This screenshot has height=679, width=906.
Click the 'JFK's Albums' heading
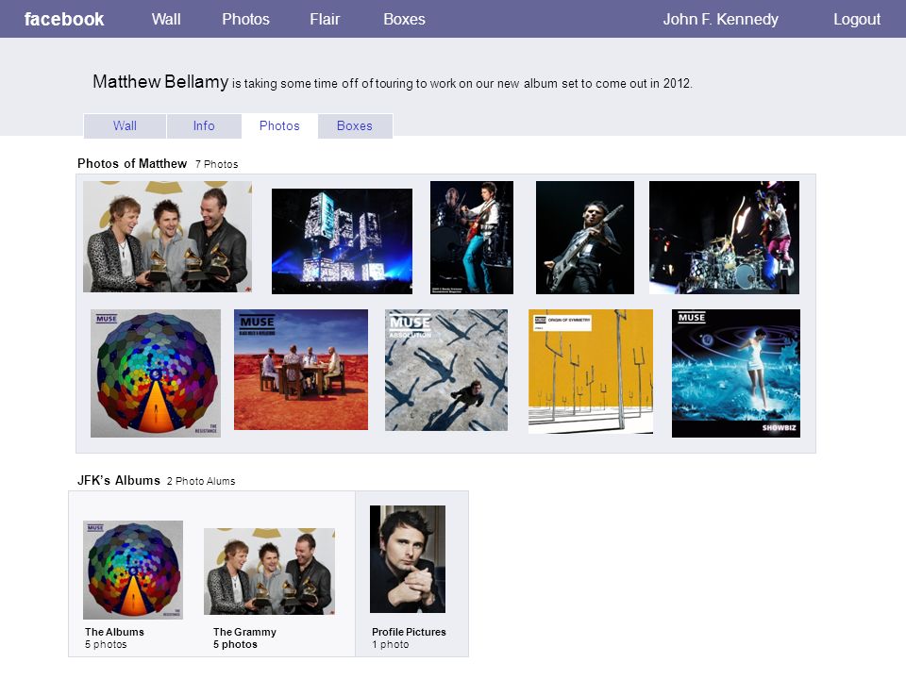[x=119, y=480]
